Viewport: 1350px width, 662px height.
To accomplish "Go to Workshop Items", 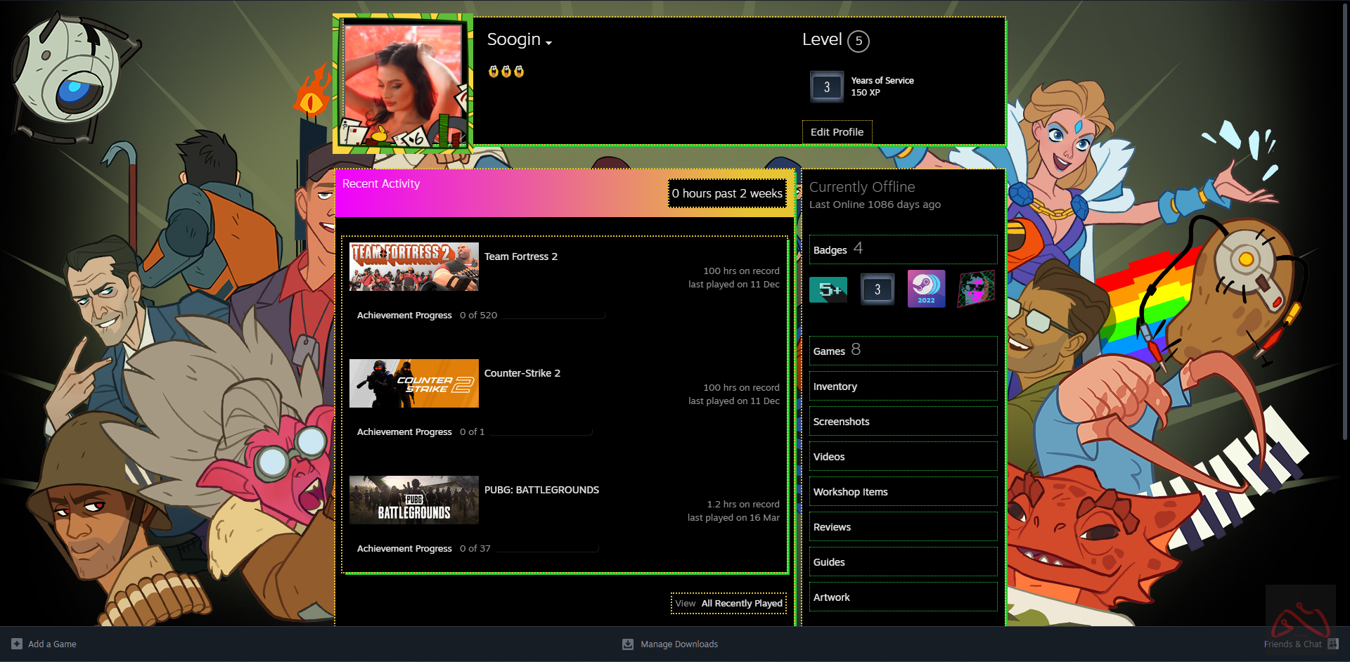I will [x=850, y=492].
